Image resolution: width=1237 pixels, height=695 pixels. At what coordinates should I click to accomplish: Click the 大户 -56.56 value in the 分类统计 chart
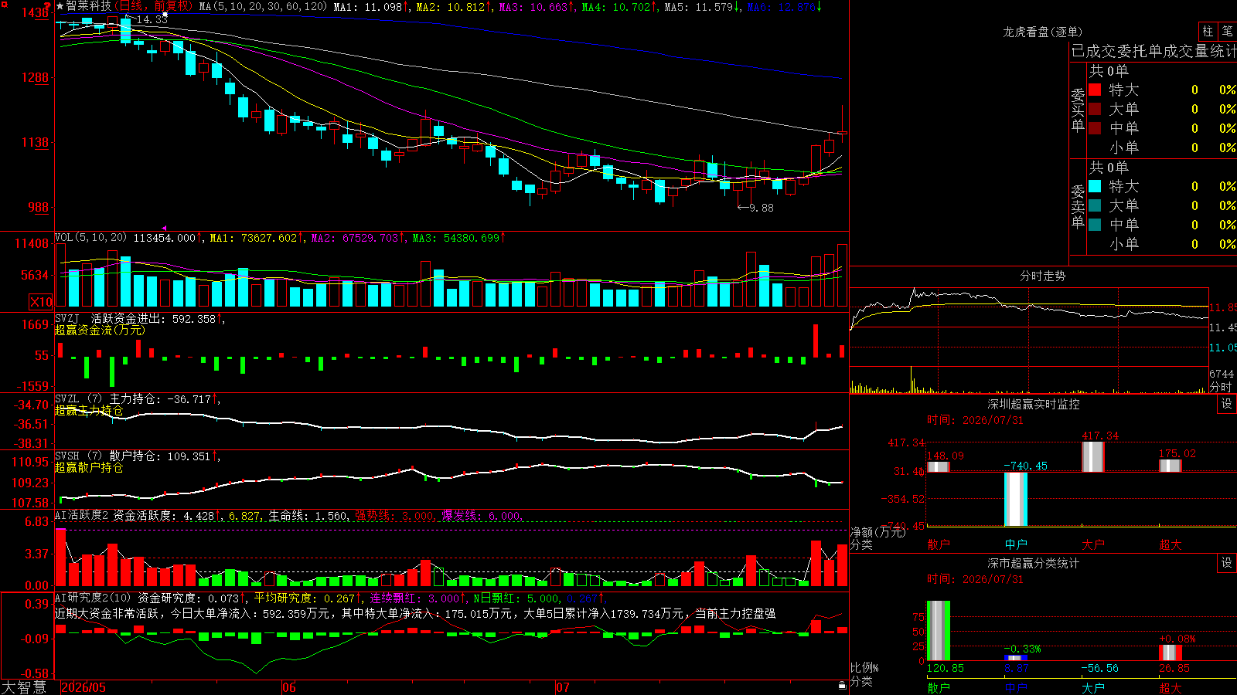1099,668
